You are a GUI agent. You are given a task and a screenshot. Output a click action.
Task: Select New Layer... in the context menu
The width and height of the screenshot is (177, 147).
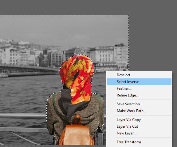pyautogui.click(x=139, y=133)
